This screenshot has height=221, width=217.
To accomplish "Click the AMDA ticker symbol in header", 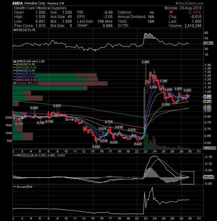I will [x=17, y=3].
